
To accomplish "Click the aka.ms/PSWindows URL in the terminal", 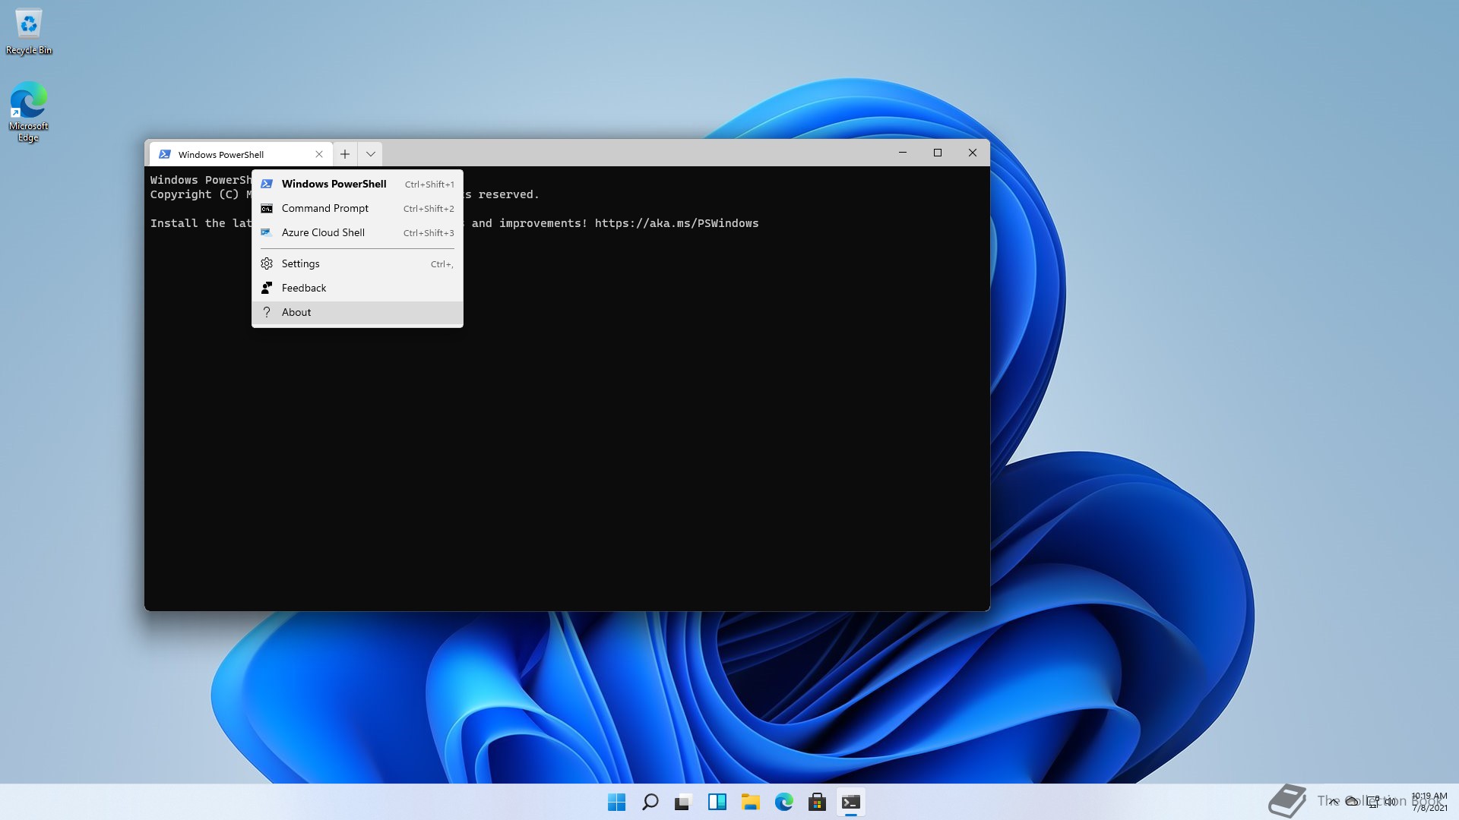I will tap(676, 223).
